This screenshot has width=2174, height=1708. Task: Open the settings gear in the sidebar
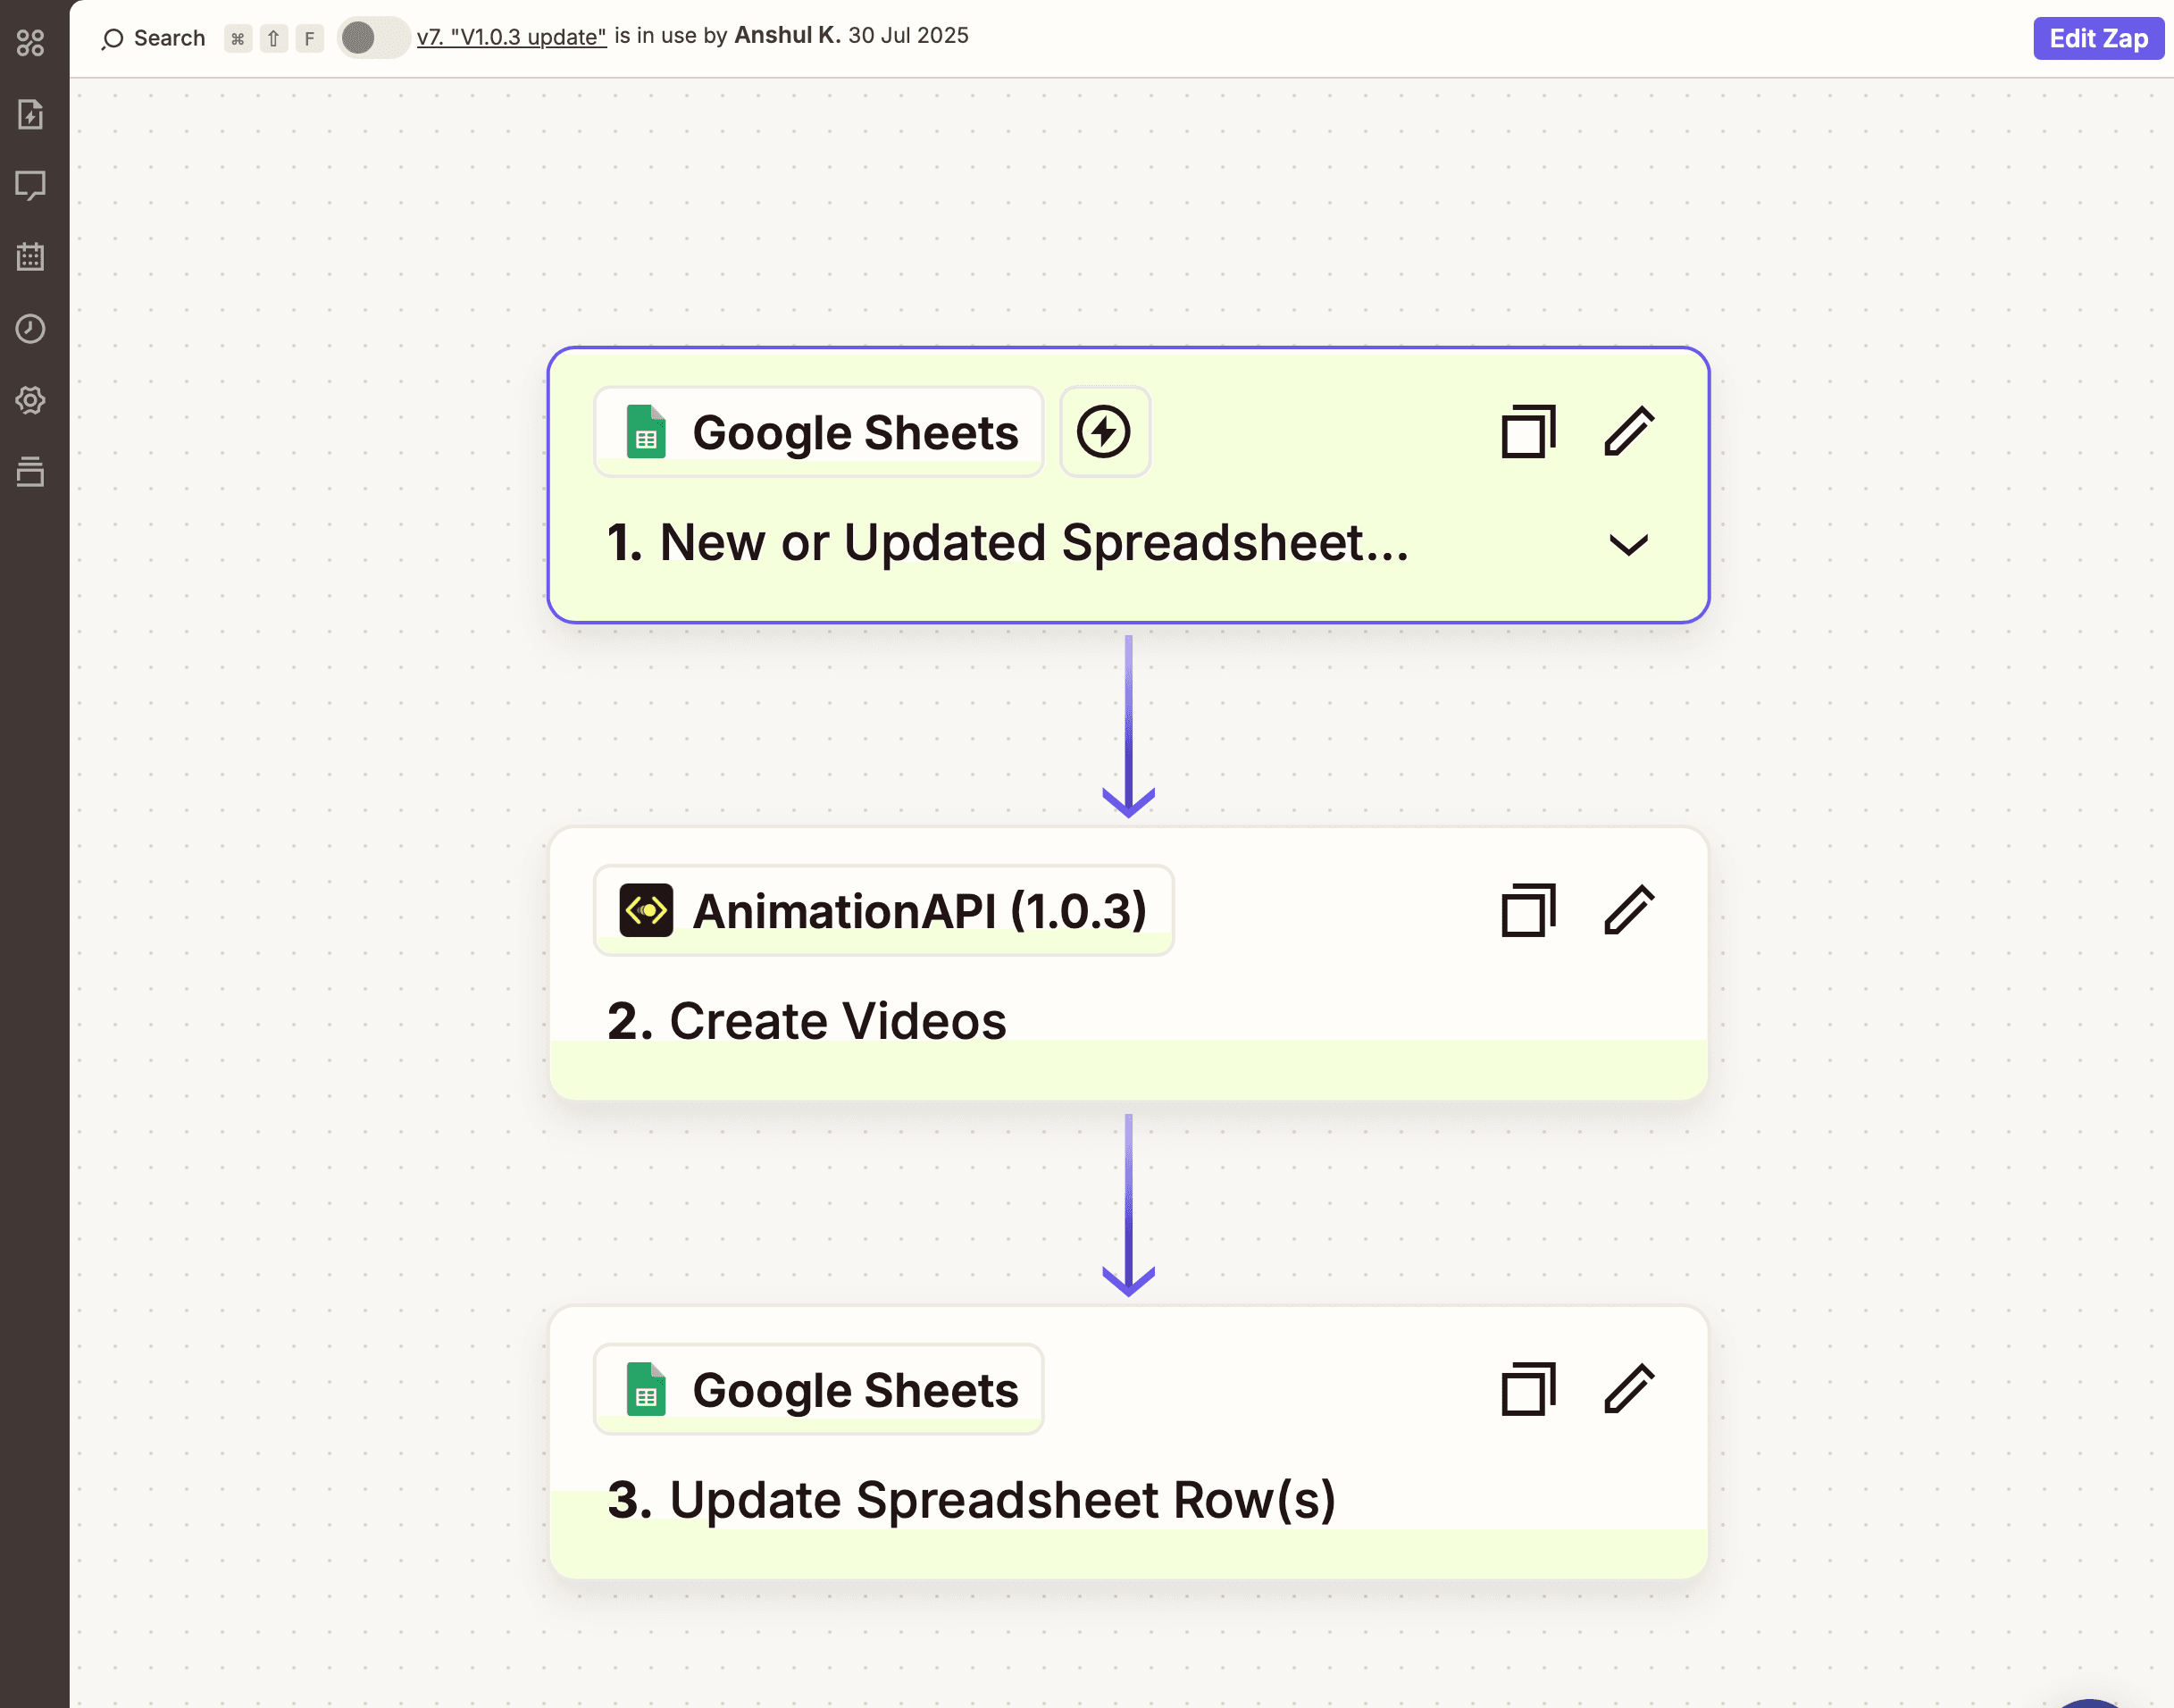(x=31, y=401)
